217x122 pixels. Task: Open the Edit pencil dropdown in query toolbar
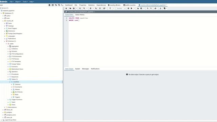click(x=105, y=8)
